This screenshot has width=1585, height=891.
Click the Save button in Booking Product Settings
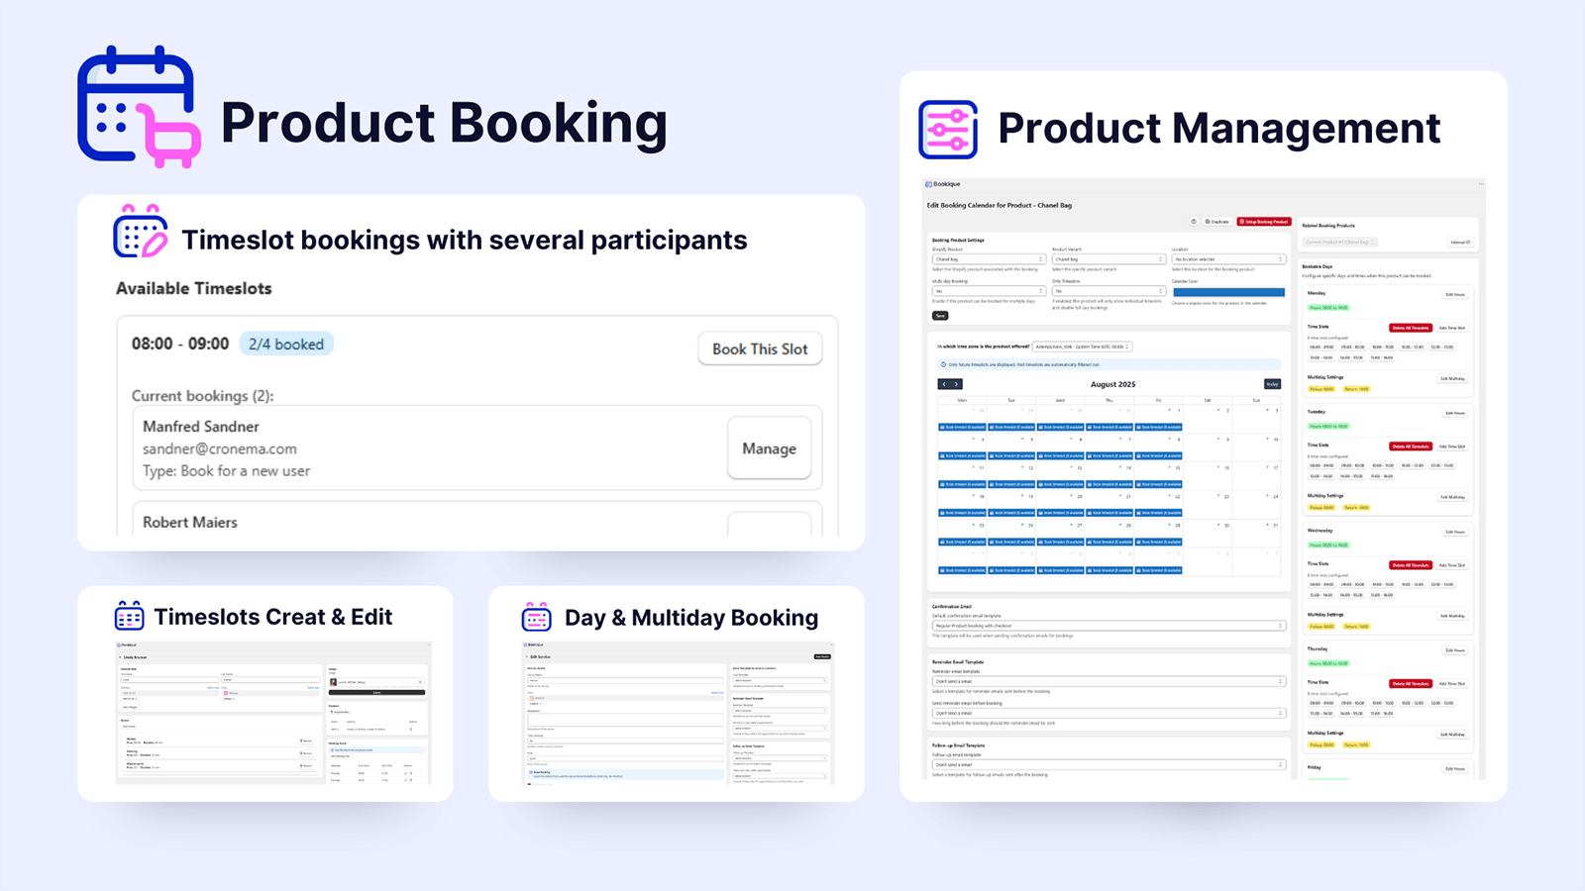click(941, 315)
